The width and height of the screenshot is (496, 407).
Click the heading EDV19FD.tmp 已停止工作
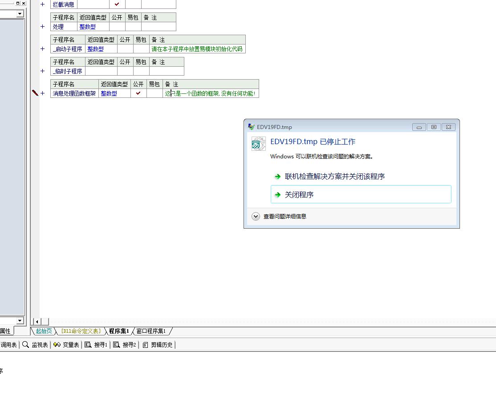tap(313, 141)
